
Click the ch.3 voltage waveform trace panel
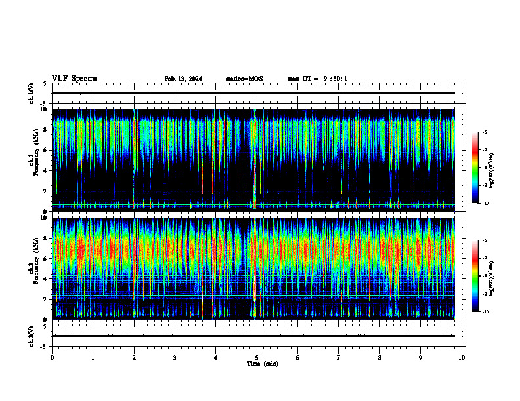pos(257,336)
